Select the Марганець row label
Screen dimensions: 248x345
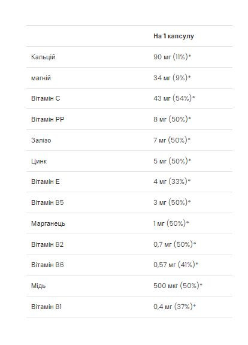[48, 223]
